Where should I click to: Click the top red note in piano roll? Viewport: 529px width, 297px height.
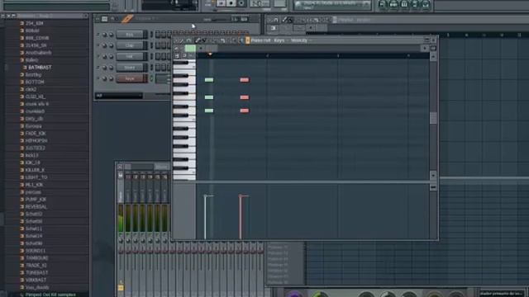(x=245, y=80)
